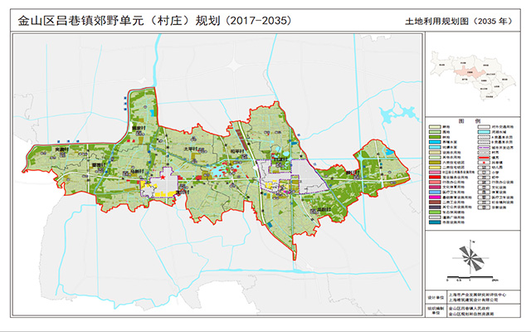The height and width of the screenshot is (332, 531).
Task: Pick the olive 一类住宅组团 legend swatch
Action: pos(435,163)
